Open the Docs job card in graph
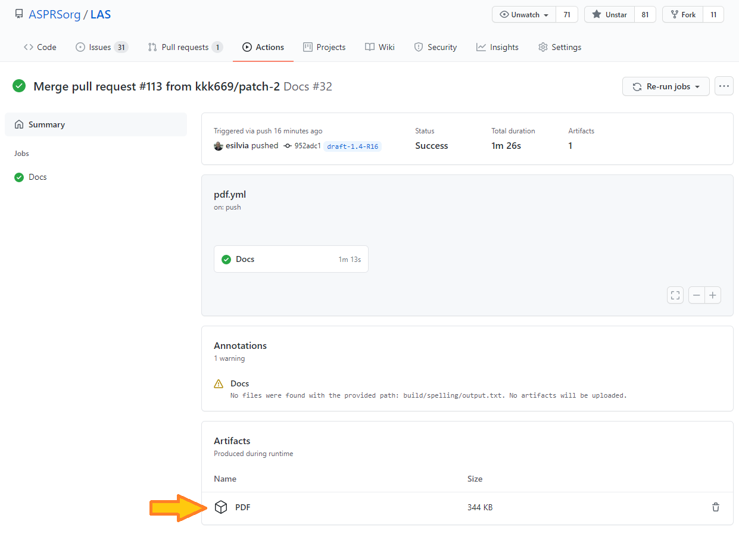Image resolution: width=739 pixels, height=540 pixels. pos(291,259)
